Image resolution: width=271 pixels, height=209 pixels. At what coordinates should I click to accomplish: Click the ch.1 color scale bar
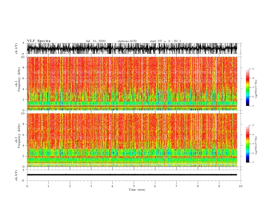[x=247, y=87]
